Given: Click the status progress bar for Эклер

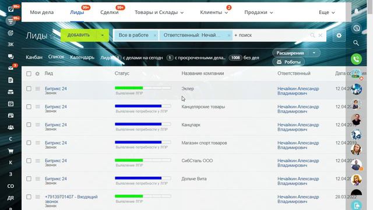Looking at the screenshot, I should pyautogui.click(x=143, y=88).
